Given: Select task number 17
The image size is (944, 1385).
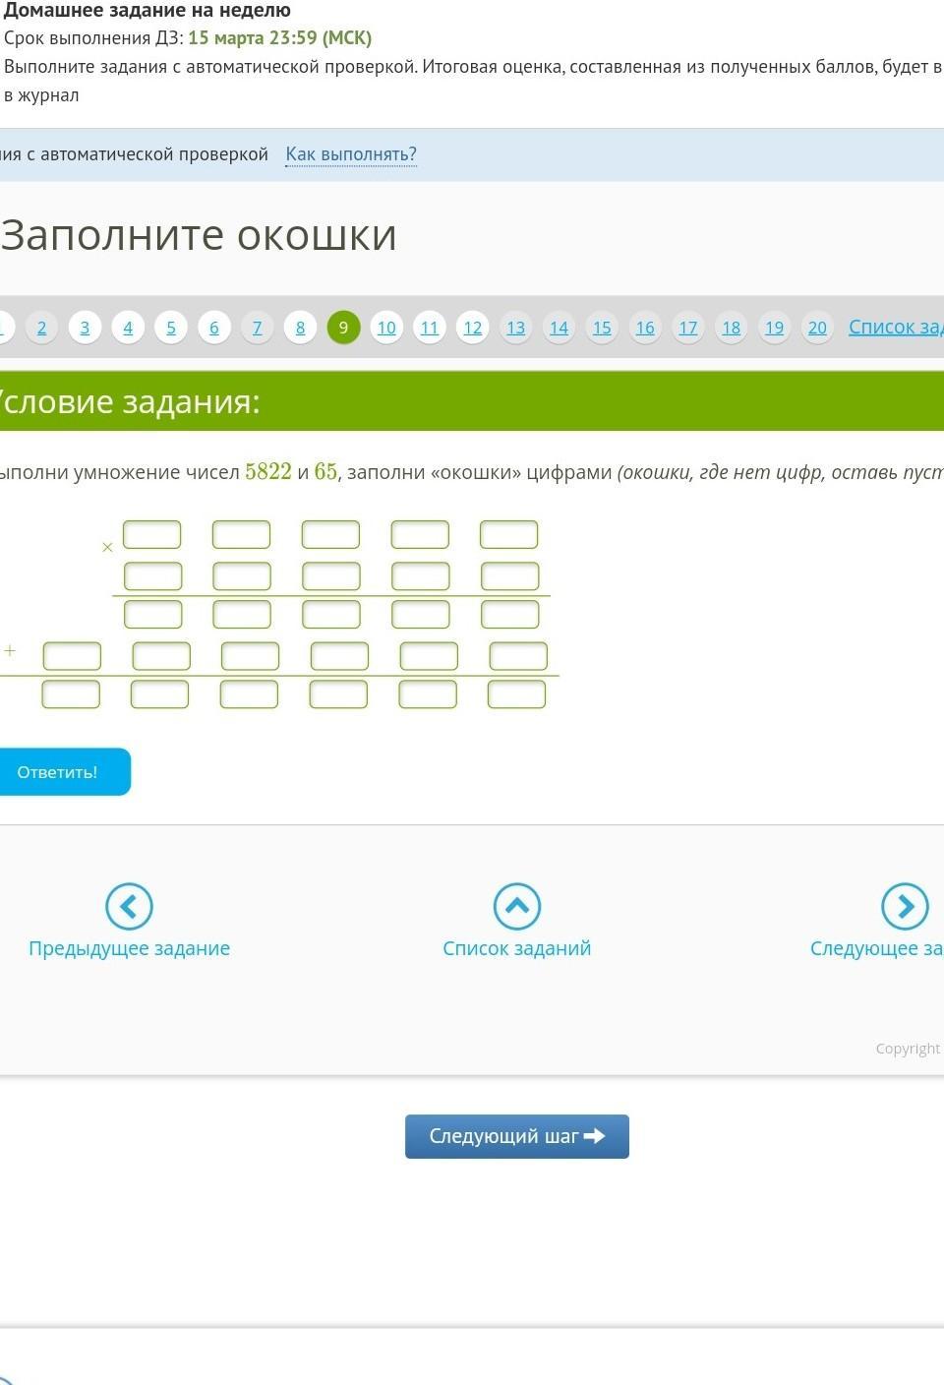Looking at the screenshot, I should click(x=688, y=328).
